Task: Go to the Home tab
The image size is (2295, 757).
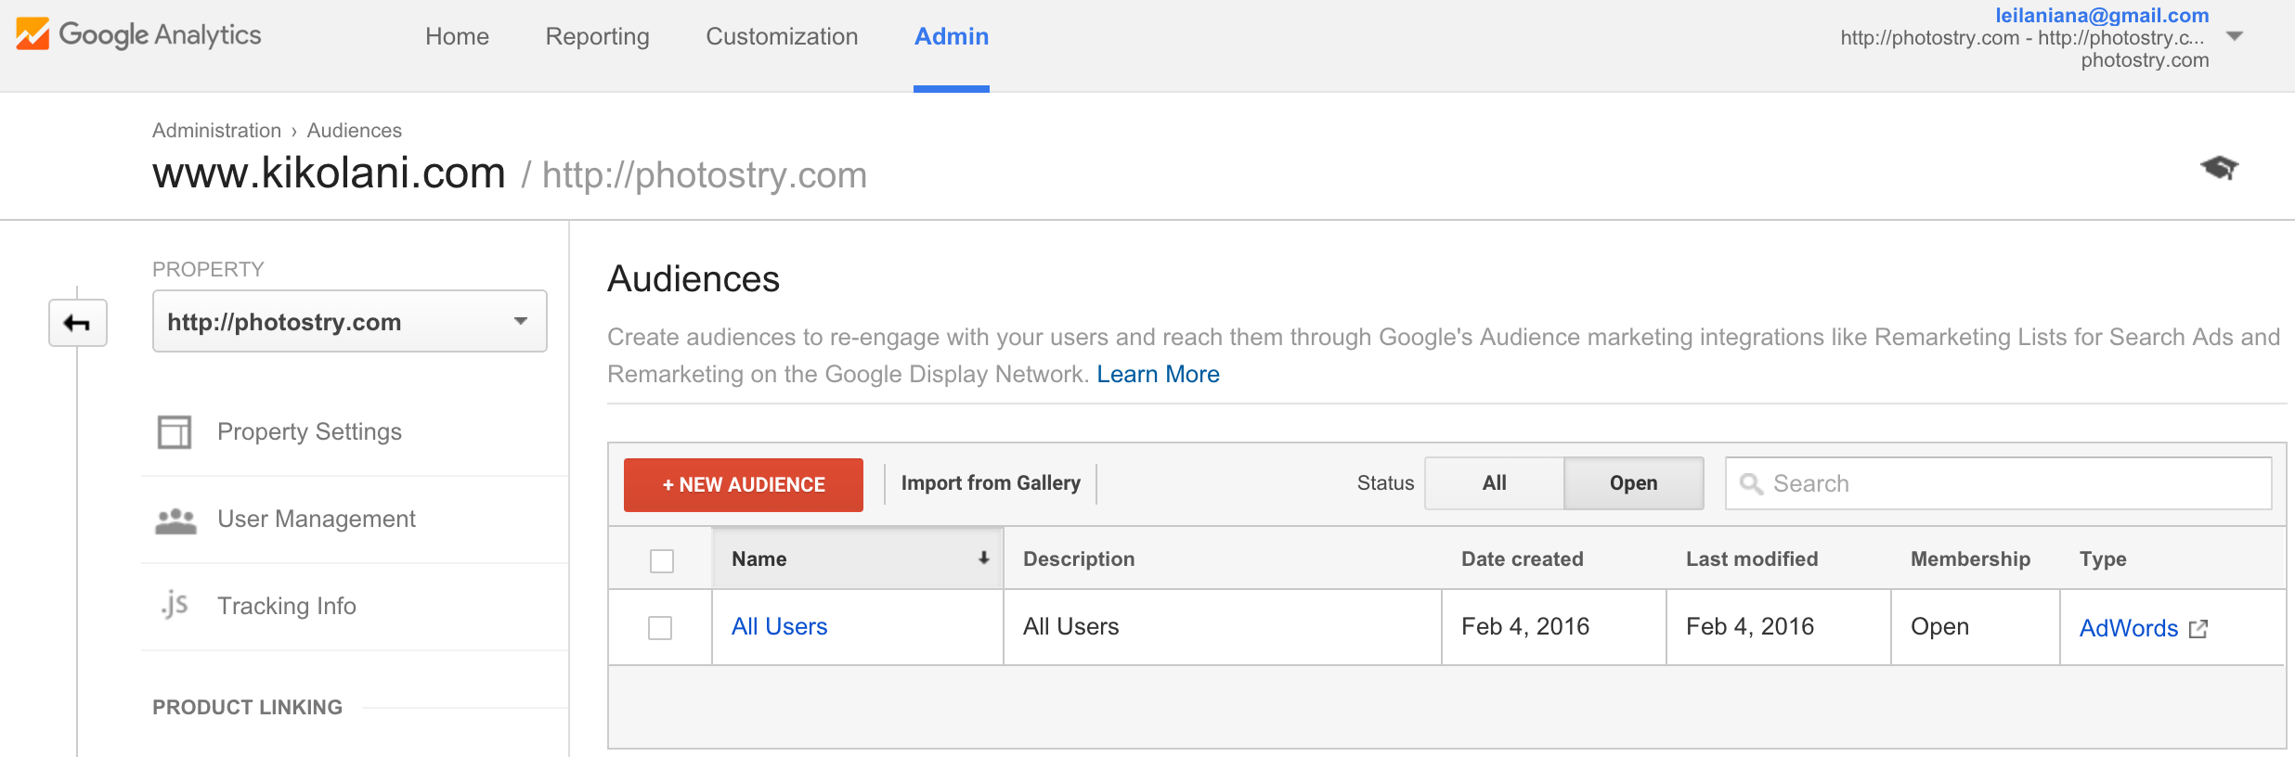Action: pyautogui.click(x=457, y=36)
